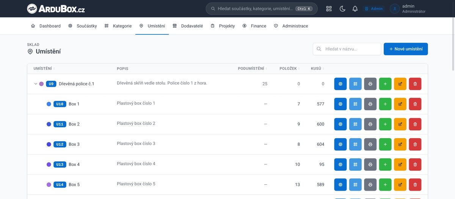The height and width of the screenshot is (199, 455).
Task: Click the purple color dot of U9
Action: [41, 84]
